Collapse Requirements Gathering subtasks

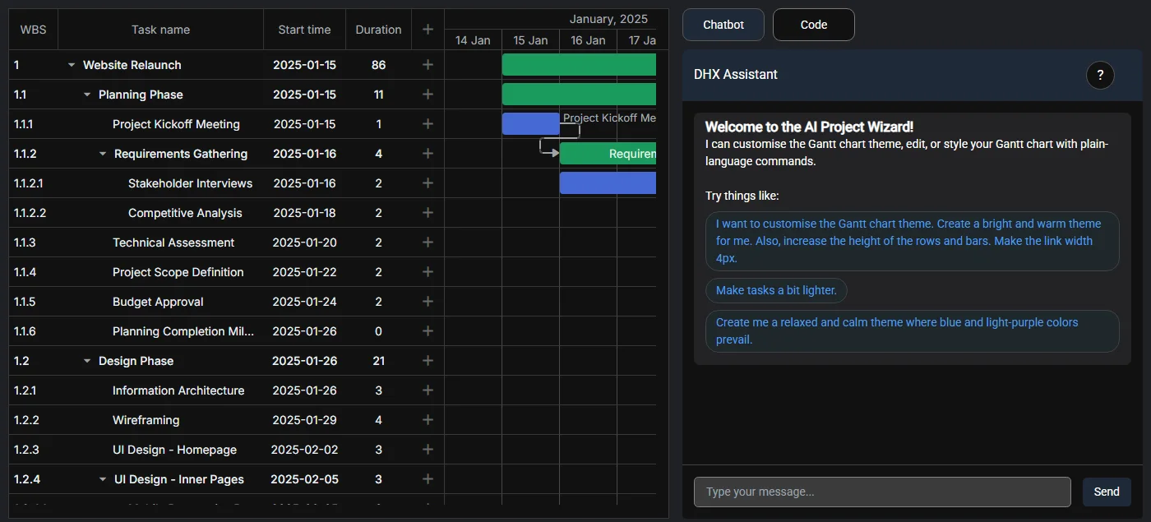coord(103,154)
